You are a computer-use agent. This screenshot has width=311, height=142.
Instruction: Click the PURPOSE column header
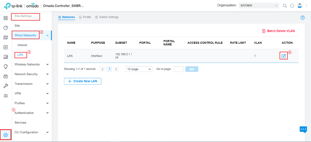pyautogui.click(x=98, y=43)
